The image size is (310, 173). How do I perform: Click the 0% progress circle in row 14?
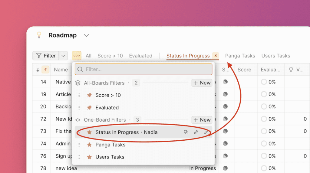click(264, 82)
